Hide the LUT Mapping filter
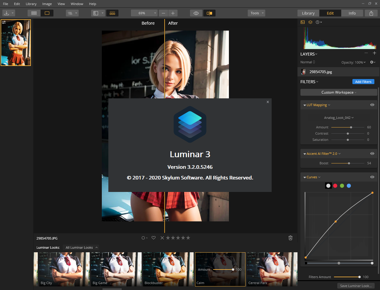 [372, 105]
